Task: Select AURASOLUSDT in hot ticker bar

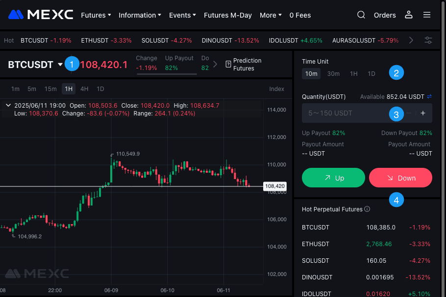Action: (365, 40)
